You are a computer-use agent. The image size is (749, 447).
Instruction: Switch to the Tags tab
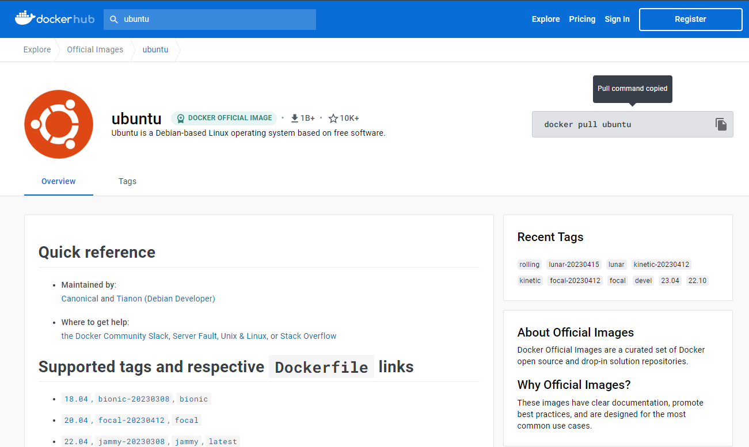click(x=127, y=181)
